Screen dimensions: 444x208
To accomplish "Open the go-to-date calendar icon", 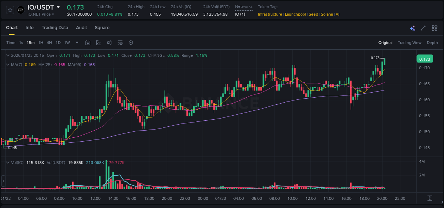I will pos(88,43).
